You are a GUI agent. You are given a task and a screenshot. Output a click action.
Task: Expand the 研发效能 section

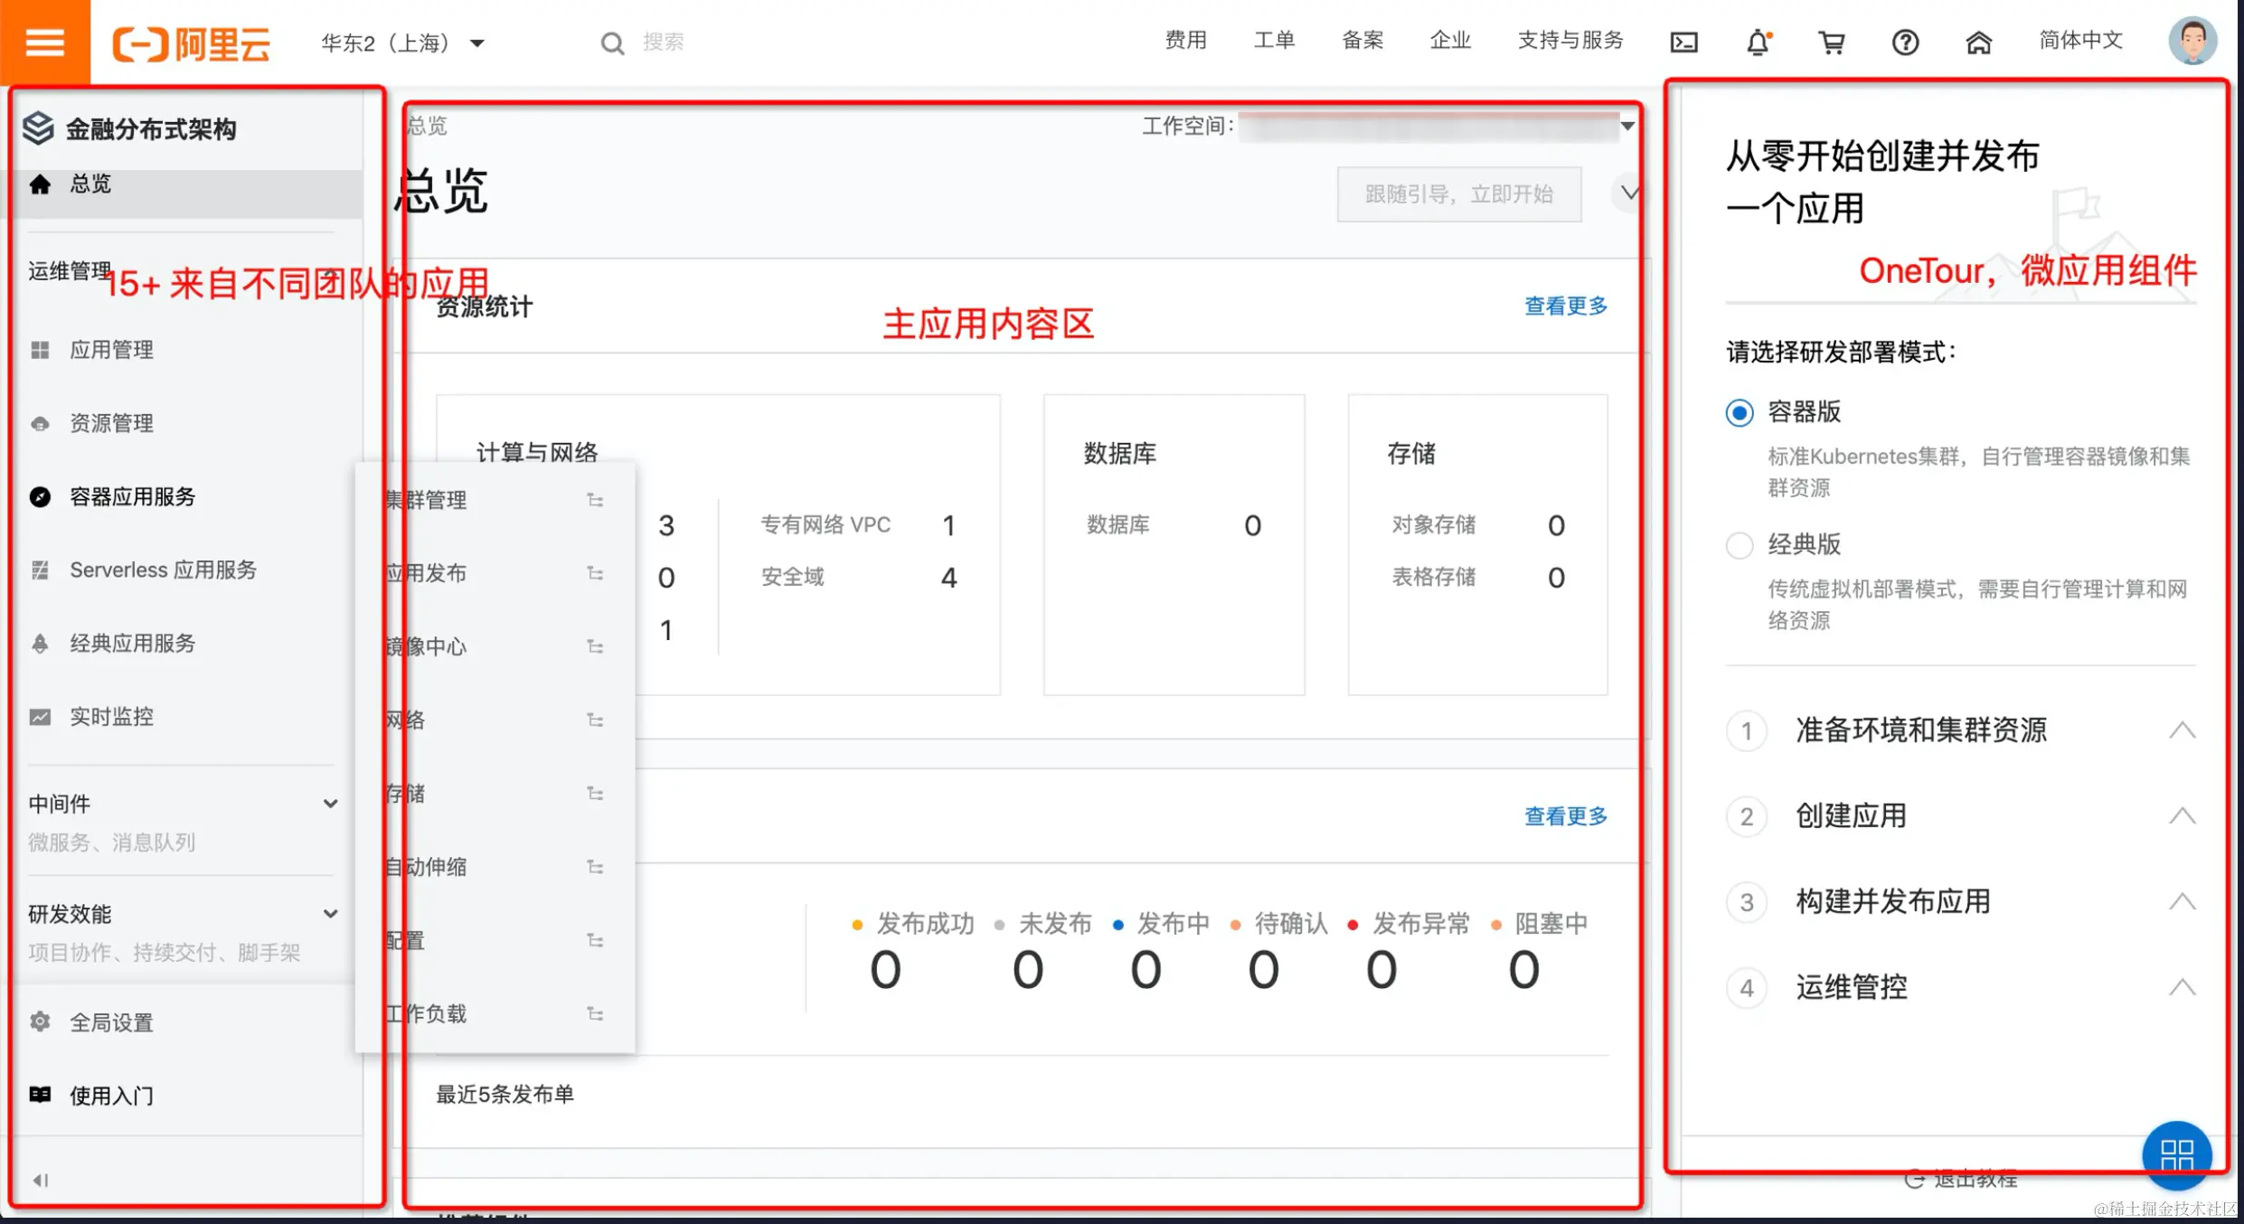[331, 914]
